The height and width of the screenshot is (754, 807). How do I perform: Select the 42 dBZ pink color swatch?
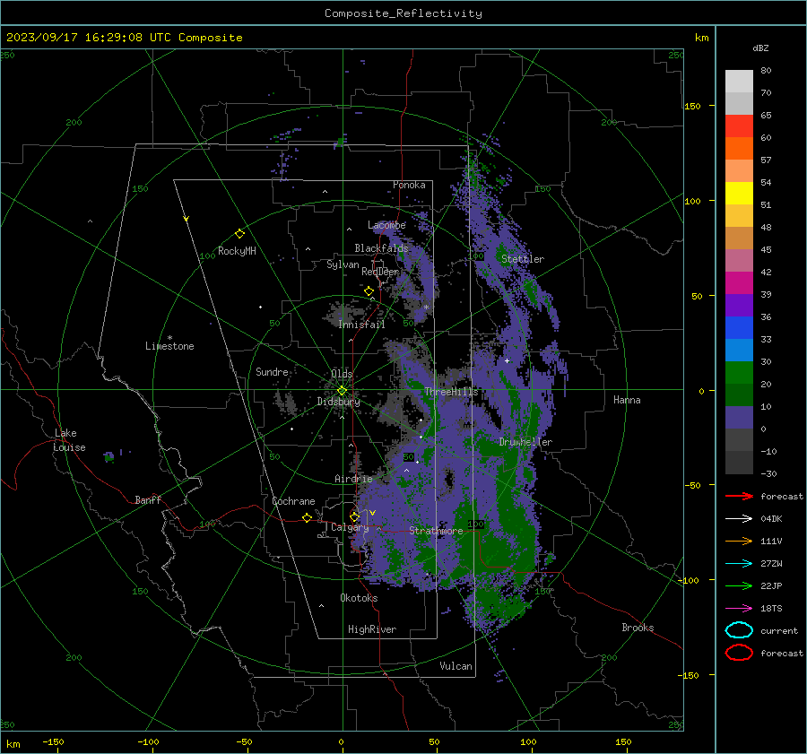tap(739, 260)
